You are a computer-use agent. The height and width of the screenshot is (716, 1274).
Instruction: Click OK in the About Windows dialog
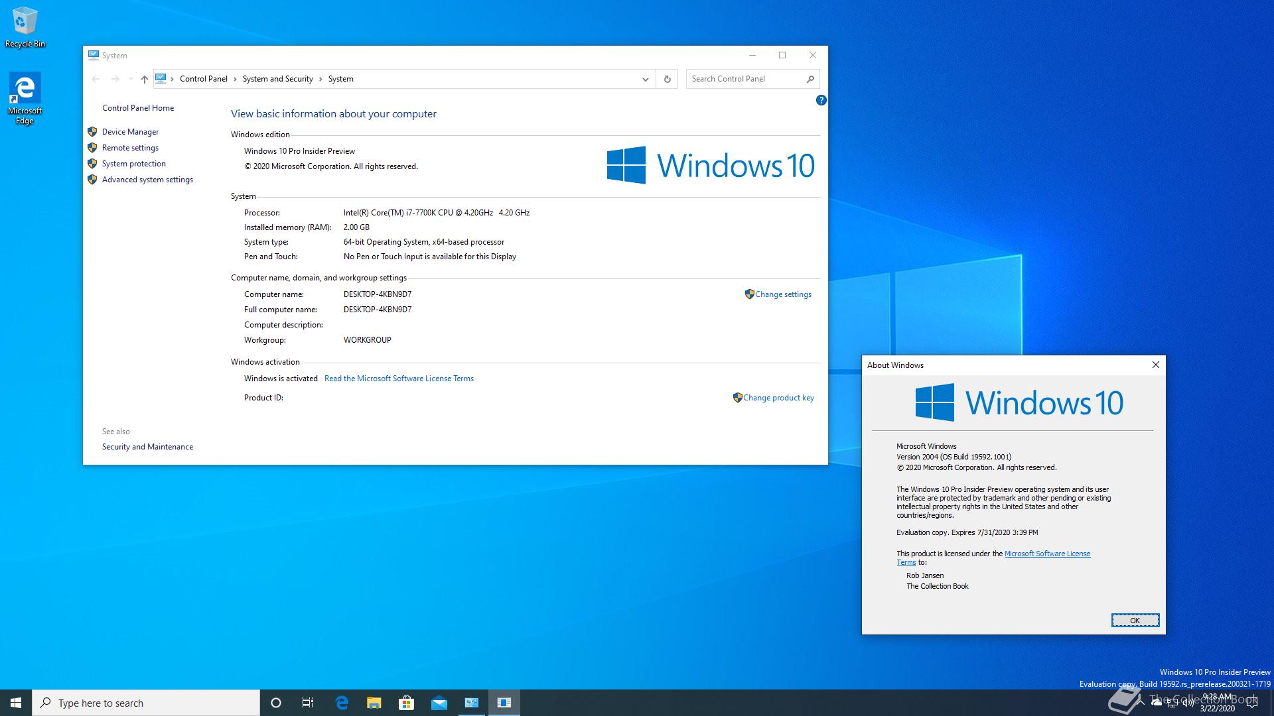click(x=1135, y=621)
